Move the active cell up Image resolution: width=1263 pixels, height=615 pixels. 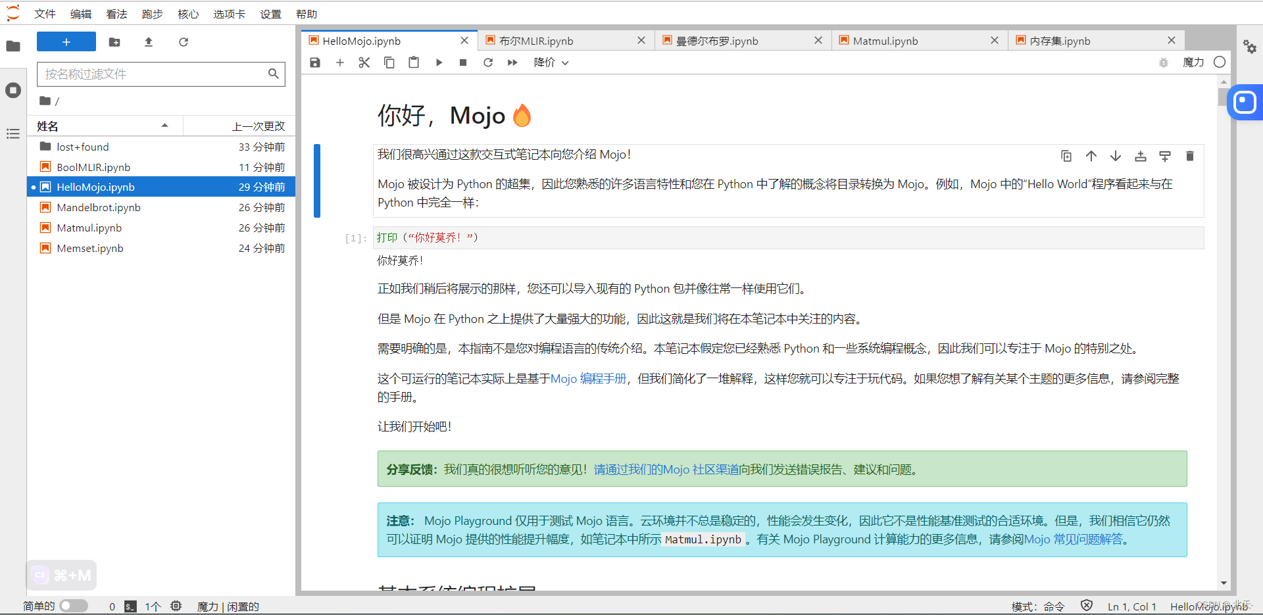pyautogui.click(x=1091, y=156)
